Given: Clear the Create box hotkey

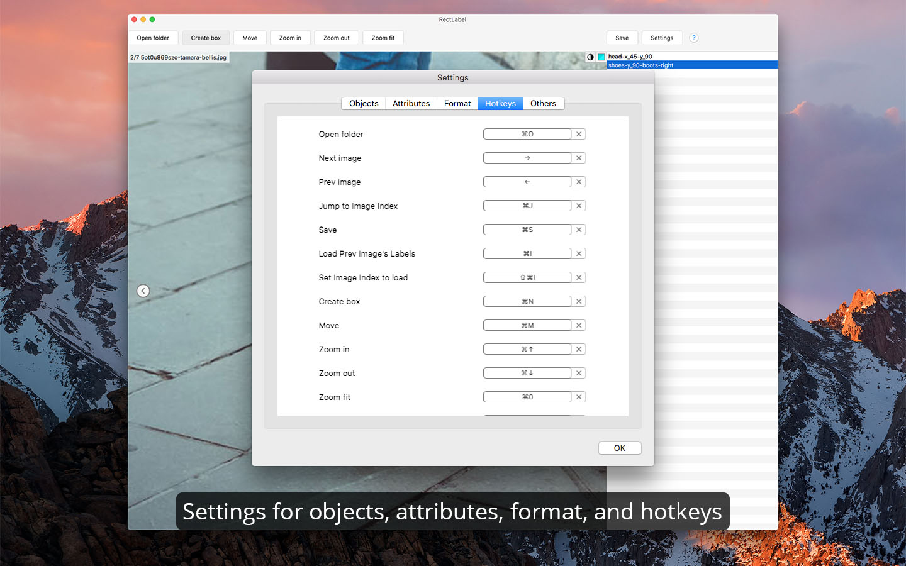Looking at the screenshot, I should [x=579, y=301].
